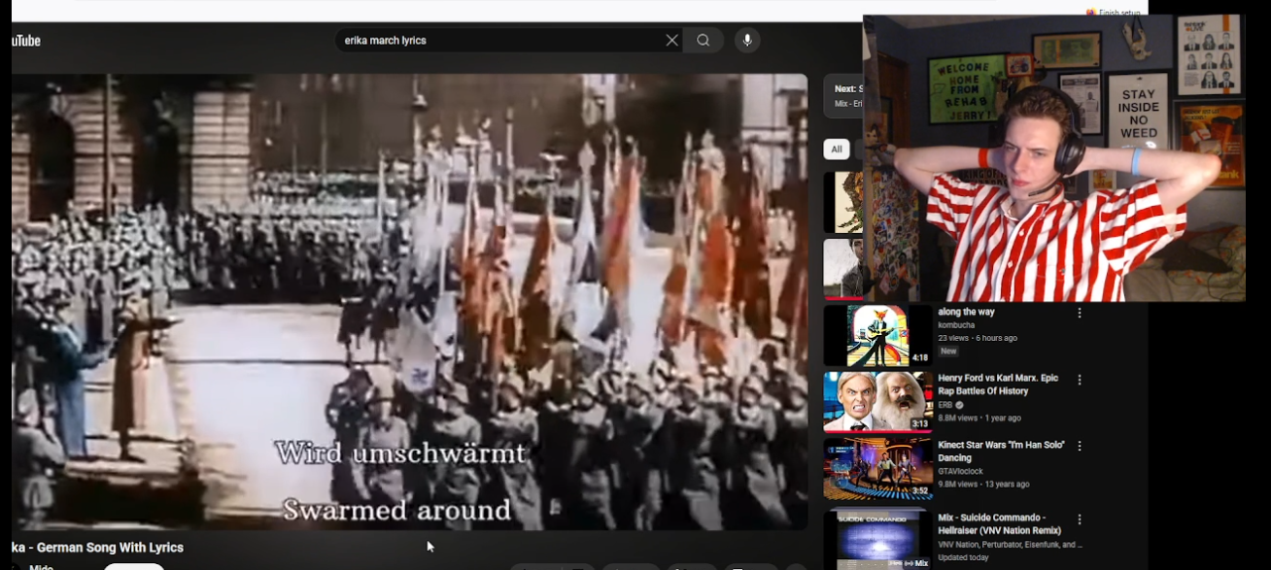The image size is (1271, 570).
Task: Click "9.8M views · 13 years ago" text
Action: (983, 485)
